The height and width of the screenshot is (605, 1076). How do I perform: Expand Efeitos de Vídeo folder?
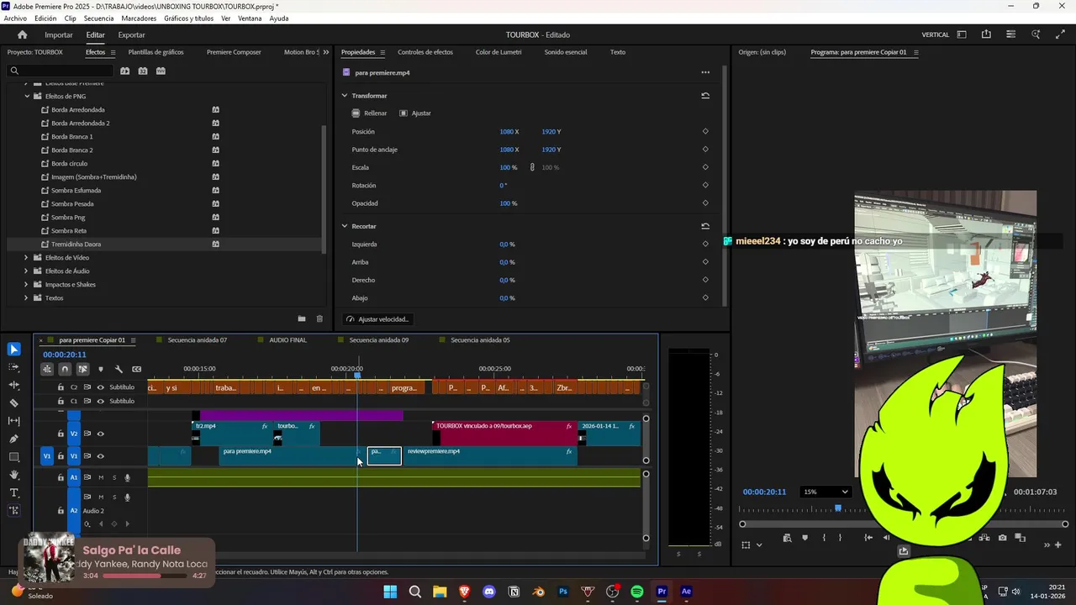[26, 257]
